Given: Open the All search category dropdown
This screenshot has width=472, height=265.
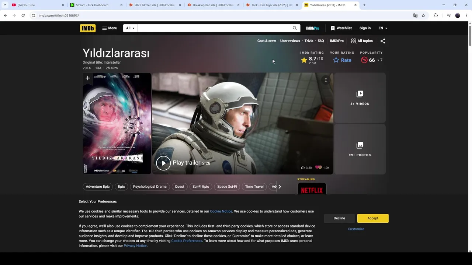Looking at the screenshot, I should (x=130, y=28).
